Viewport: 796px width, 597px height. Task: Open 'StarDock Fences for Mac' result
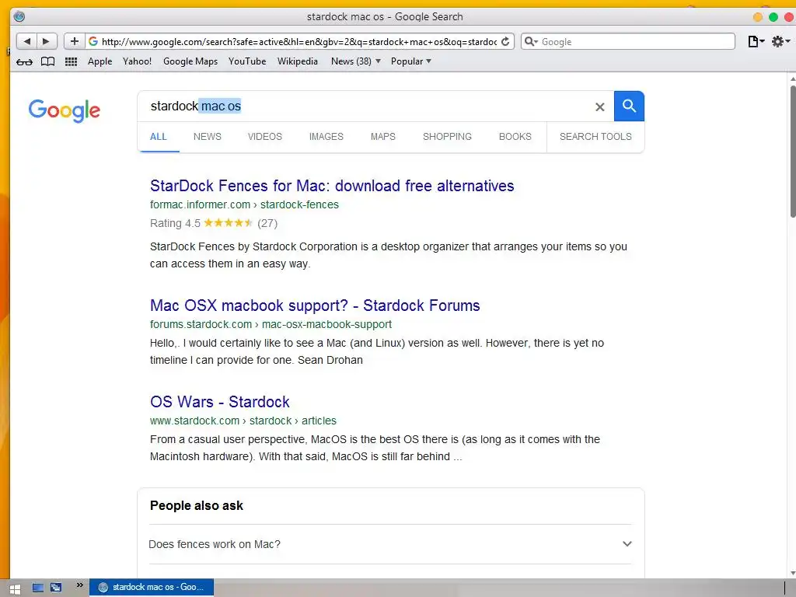[x=332, y=186]
